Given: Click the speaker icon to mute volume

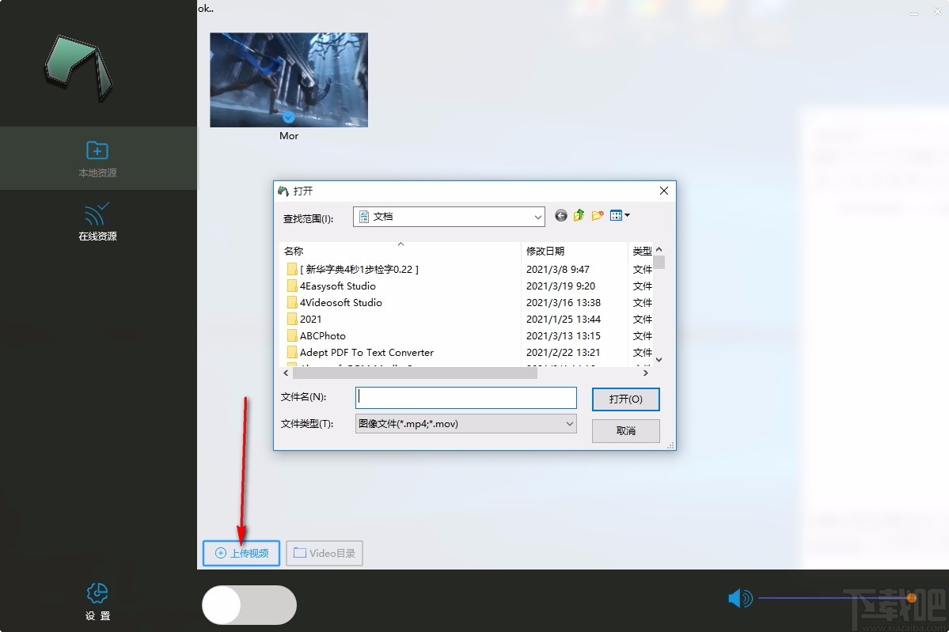Looking at the screenshot, I should coord(738,599).
